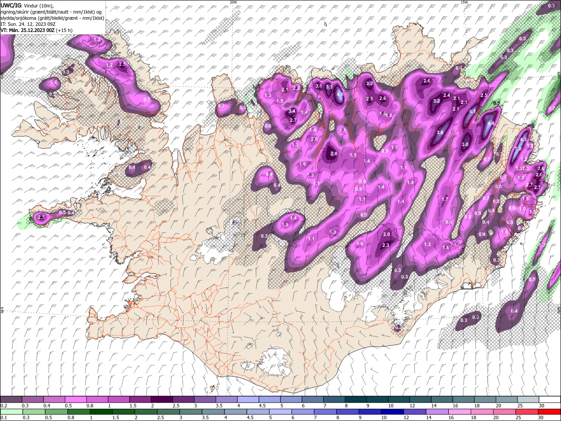561x421 pixels.
Task: Click the '15W' longitude label
Action: (464, 2)
